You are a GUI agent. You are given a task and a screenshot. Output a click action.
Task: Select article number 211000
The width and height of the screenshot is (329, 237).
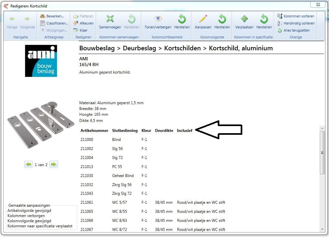point(87,140)
